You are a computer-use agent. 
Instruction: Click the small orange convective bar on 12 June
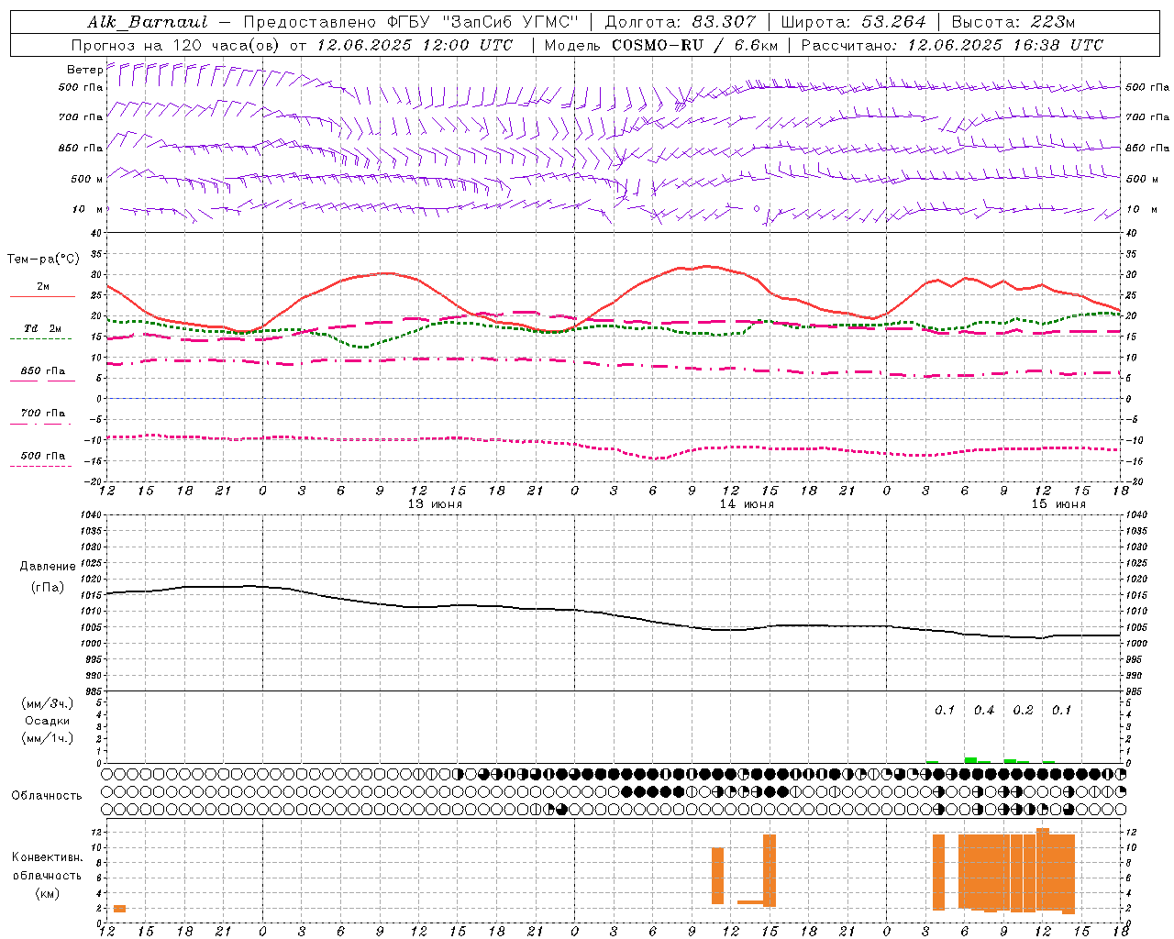coord(119,909)
